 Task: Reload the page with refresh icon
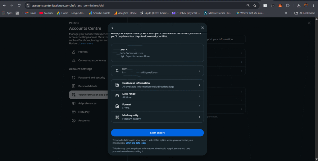point(19,6)
